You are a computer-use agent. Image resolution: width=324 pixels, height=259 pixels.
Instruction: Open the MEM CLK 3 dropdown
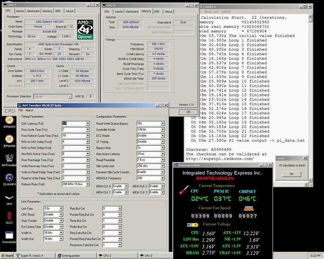(x=163, y=192)
